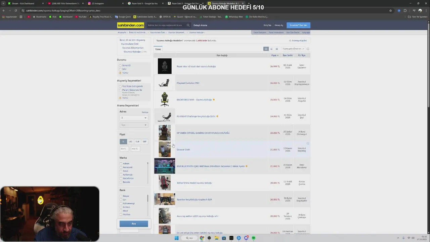
Task: Sort by the İlan Tarihi column header
Action: tap(288, 55)
